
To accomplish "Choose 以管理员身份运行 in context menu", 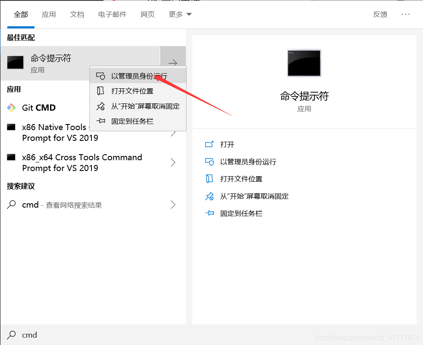I will click(x=138, y=76).
